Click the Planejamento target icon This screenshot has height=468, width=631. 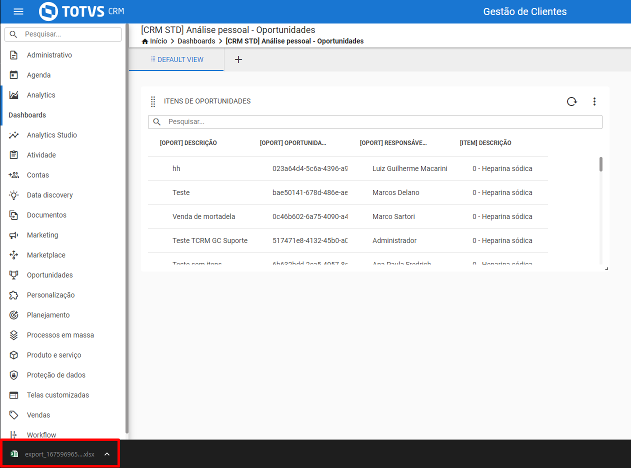point(14,315)
